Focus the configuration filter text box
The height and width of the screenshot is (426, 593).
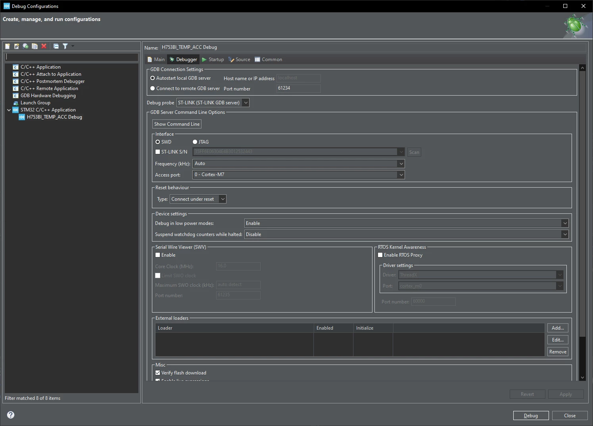click(71, 57)
